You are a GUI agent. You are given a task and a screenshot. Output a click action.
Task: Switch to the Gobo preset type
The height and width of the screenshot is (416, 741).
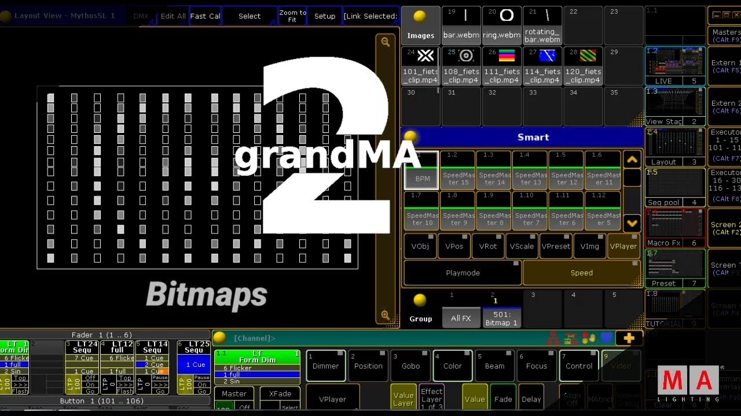(410, 366)
